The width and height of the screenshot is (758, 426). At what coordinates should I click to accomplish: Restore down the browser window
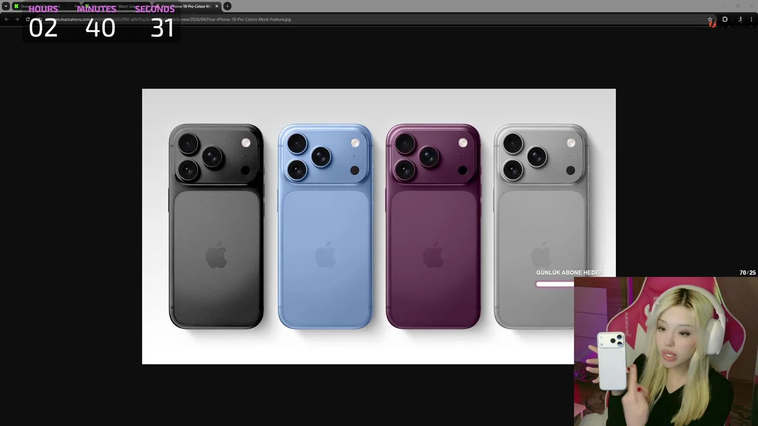point(737,6)
